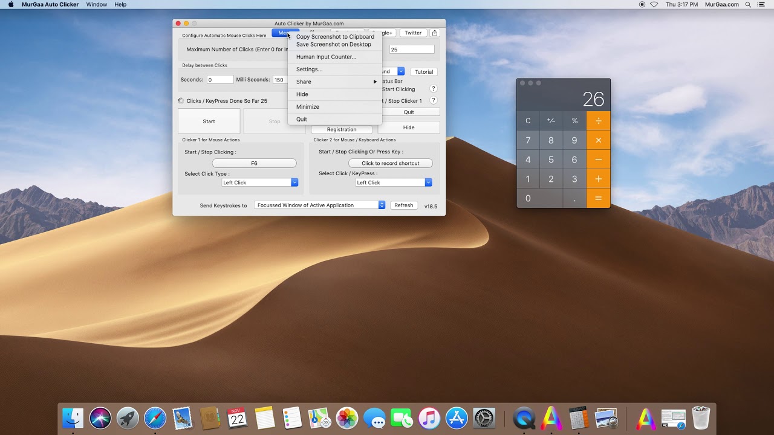Image resolution: width=774 pixels, height=435 pixels.
Task: Click the maximum clicks field showing 25
Action: point(412,50)
